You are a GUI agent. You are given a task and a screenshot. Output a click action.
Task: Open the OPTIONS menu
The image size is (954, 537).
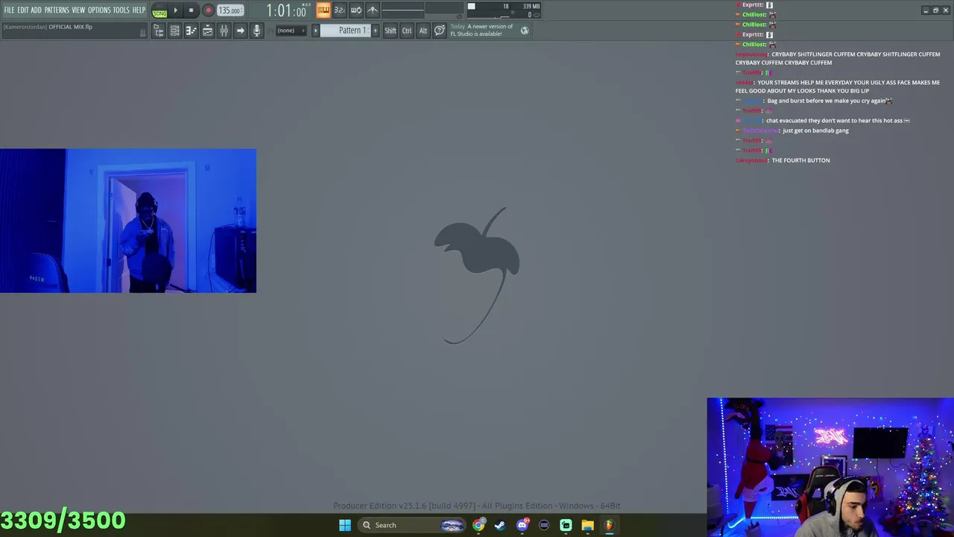tap(99, 10)
